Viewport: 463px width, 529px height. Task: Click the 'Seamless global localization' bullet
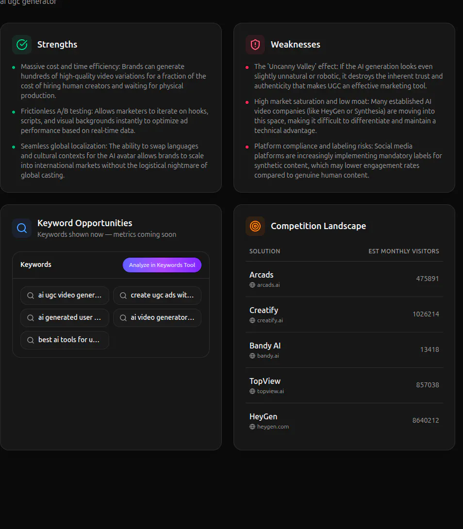coord(114,161)
